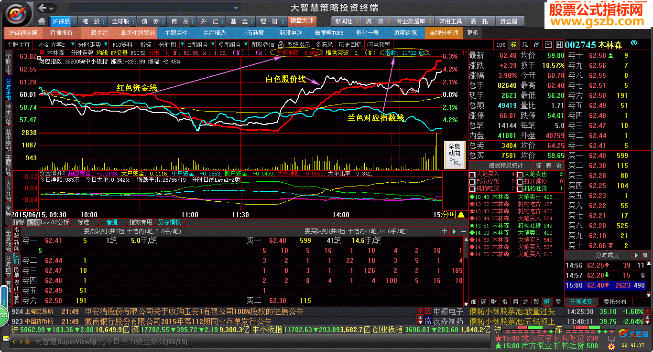Click the circled 9 badge beside 木林森
The image size is (653, 352).
point(634,43)
